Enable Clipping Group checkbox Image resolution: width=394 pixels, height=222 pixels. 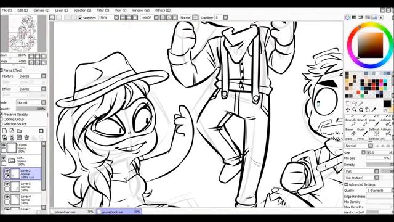tap(1, 119)
